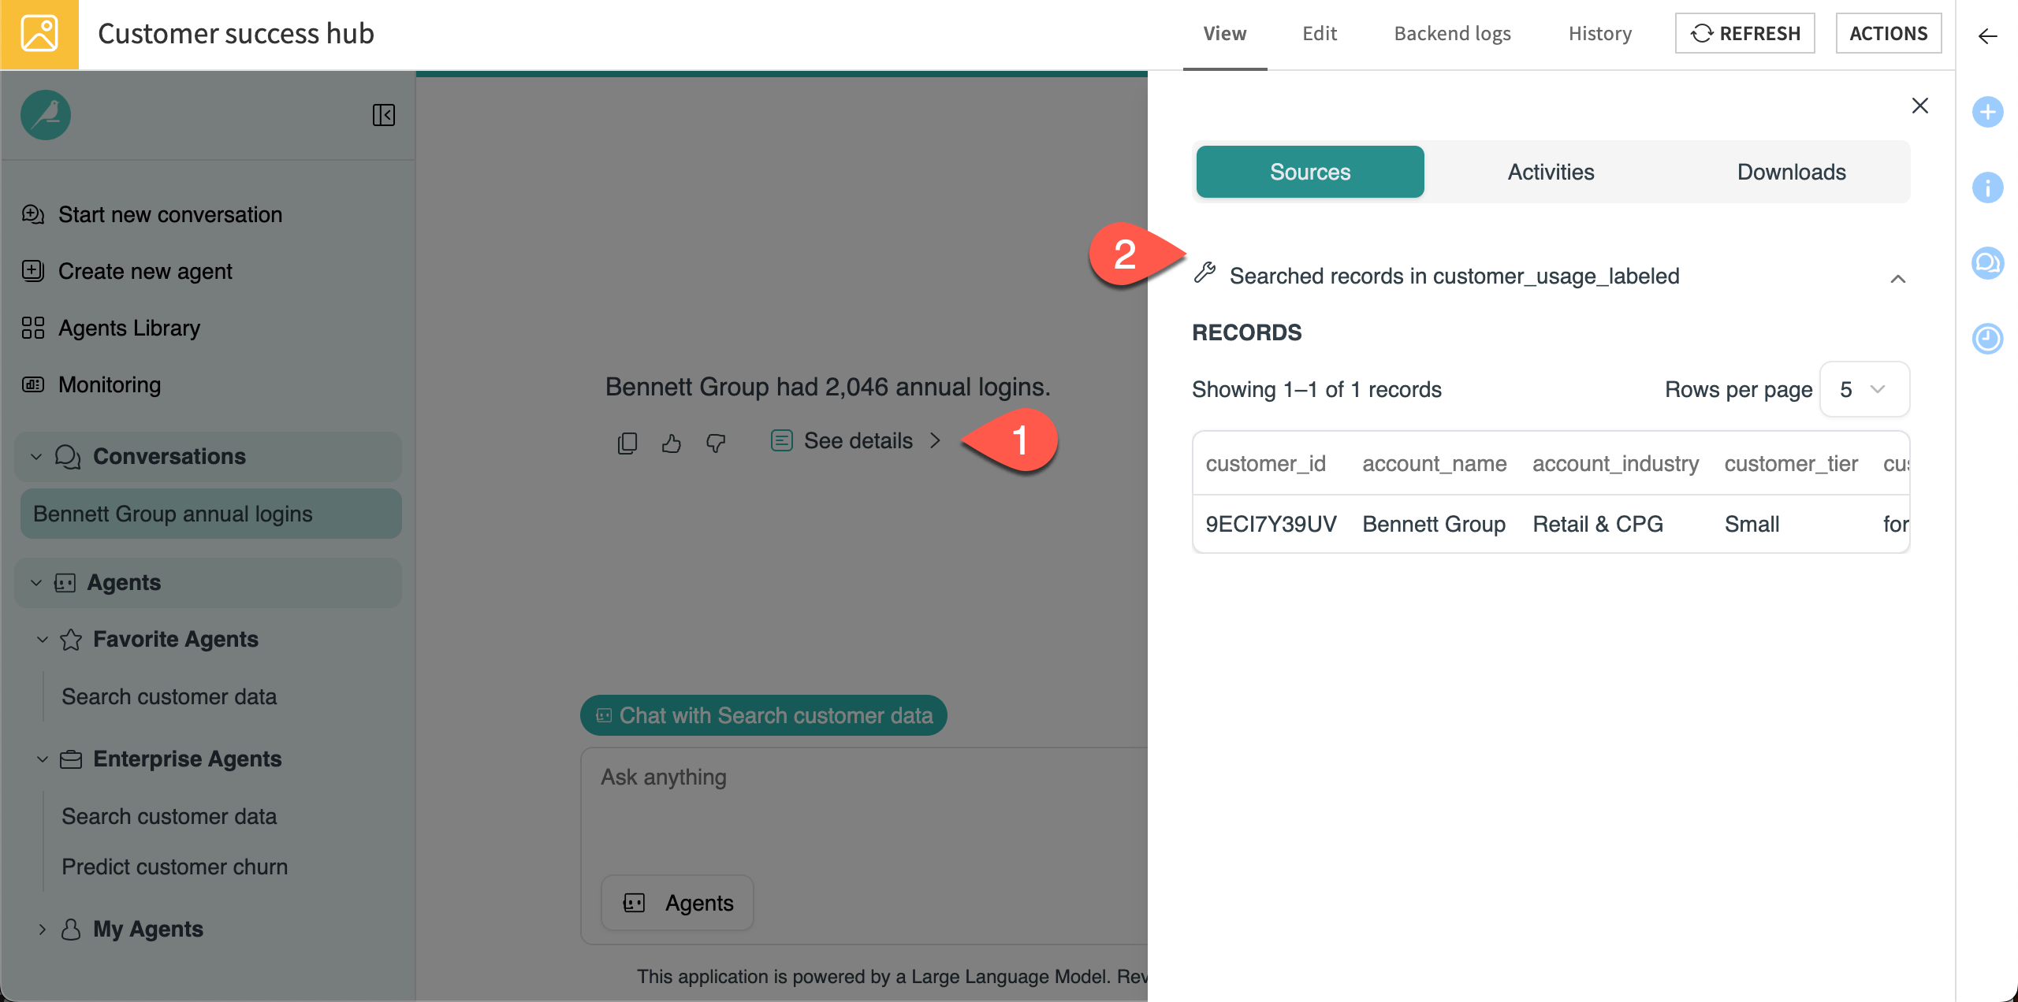Collapse the Favorite Agents group
Screen dimensions: 2018x1002
43,639
